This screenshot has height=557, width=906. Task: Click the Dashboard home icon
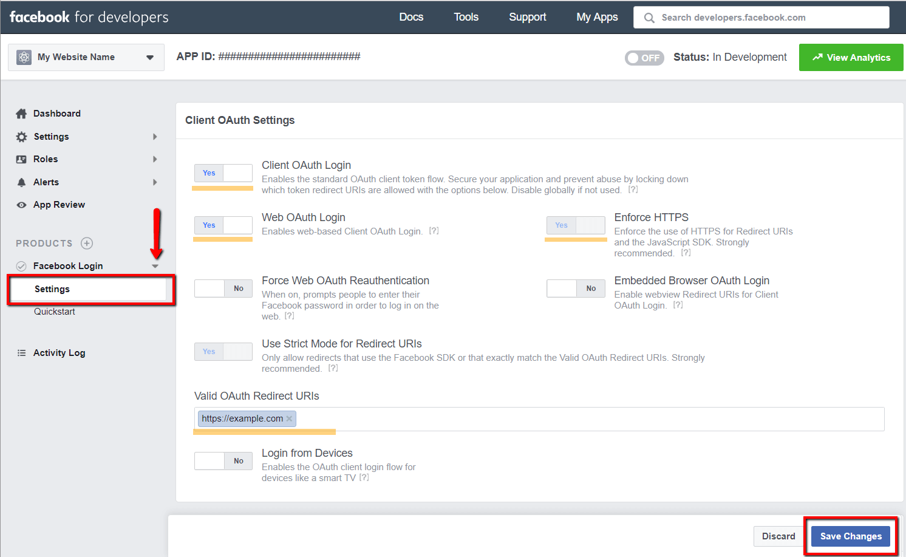pos(21,114)
